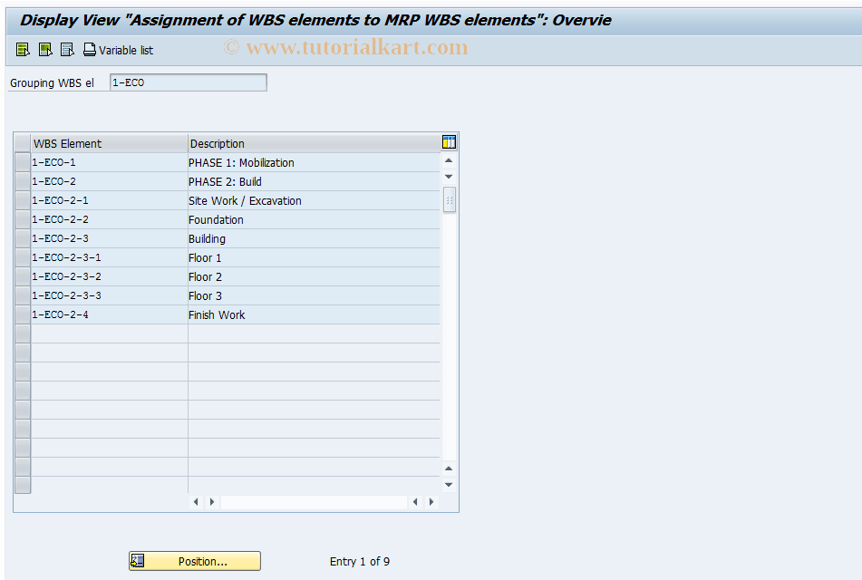
Task: Select the row selector for Finish Work
Action: [22, 314]
